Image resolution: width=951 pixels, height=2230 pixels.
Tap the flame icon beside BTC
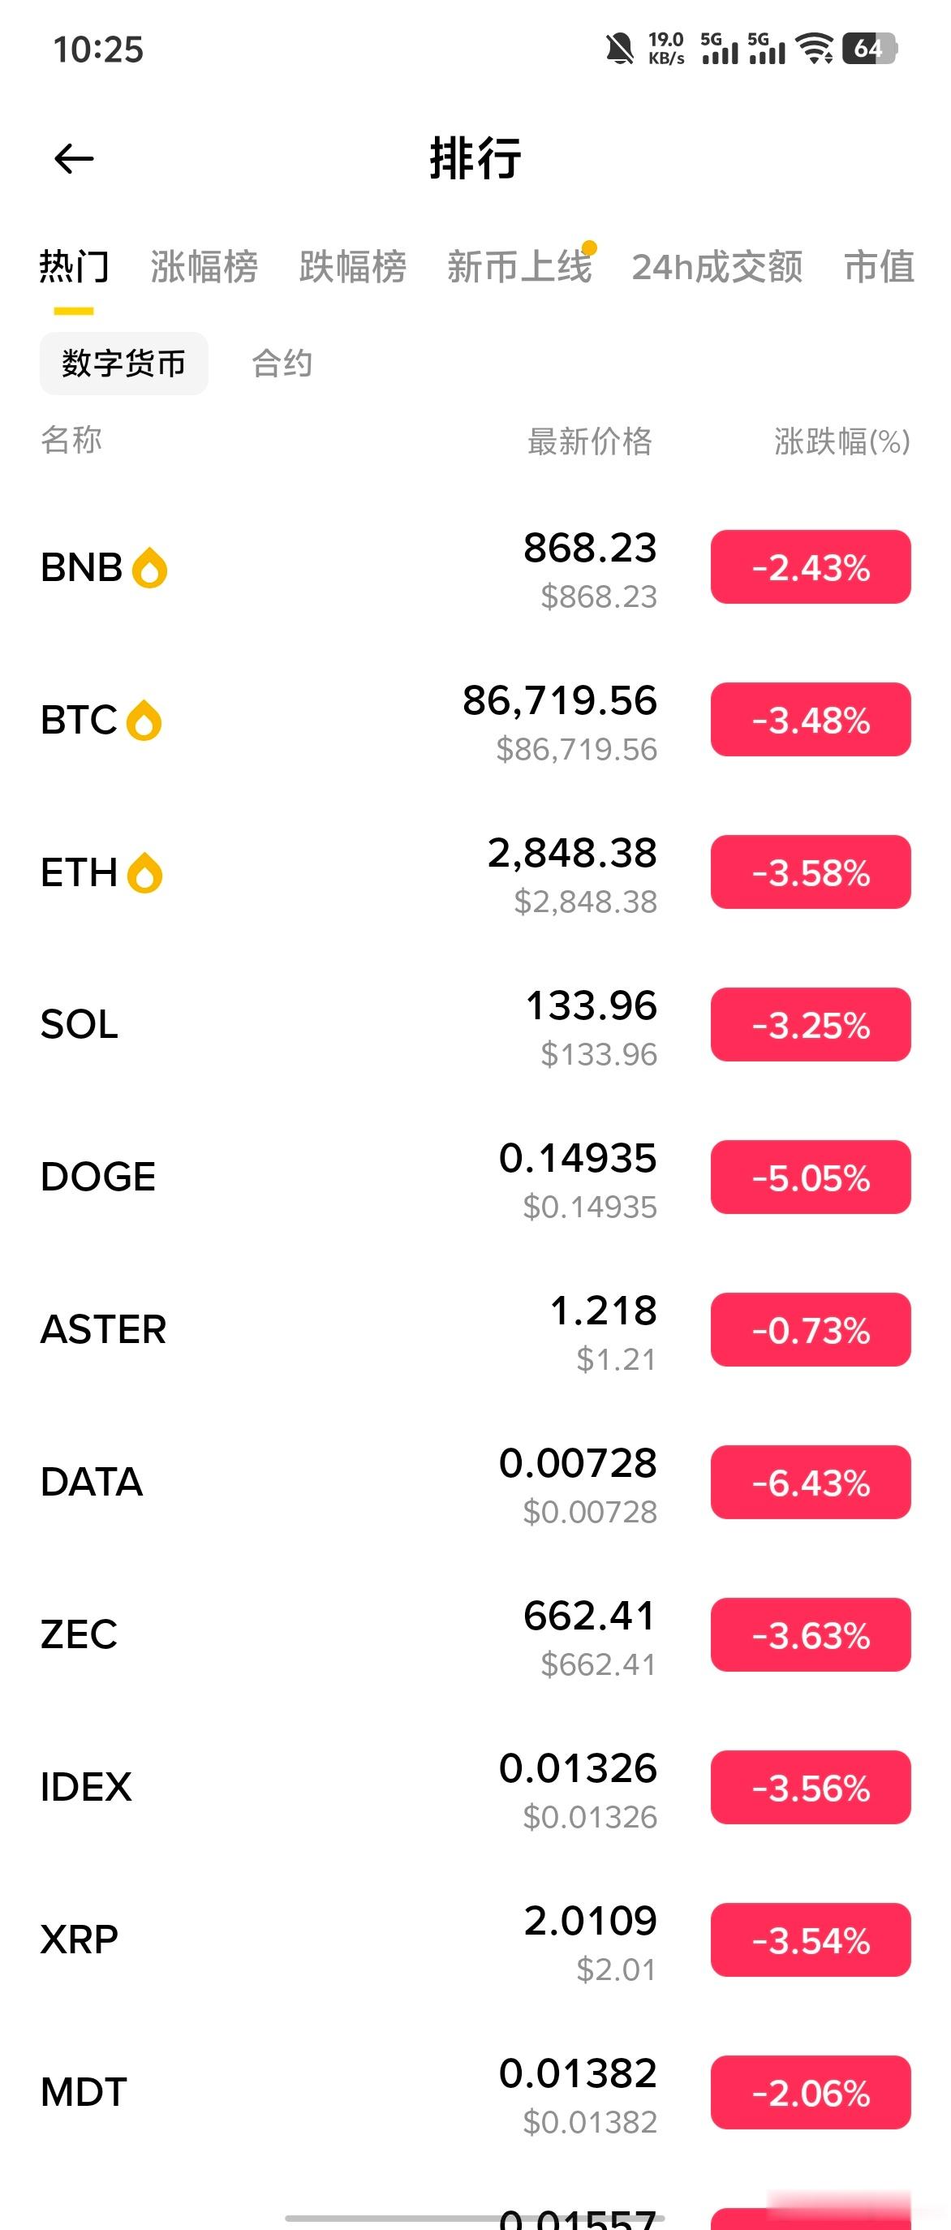(144, 721)
